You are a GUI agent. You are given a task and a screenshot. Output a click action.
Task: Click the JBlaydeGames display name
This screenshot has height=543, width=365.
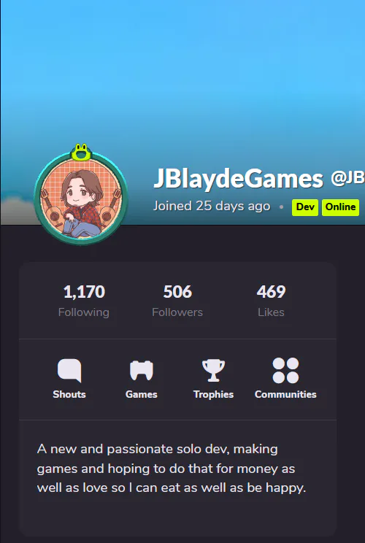239,179
